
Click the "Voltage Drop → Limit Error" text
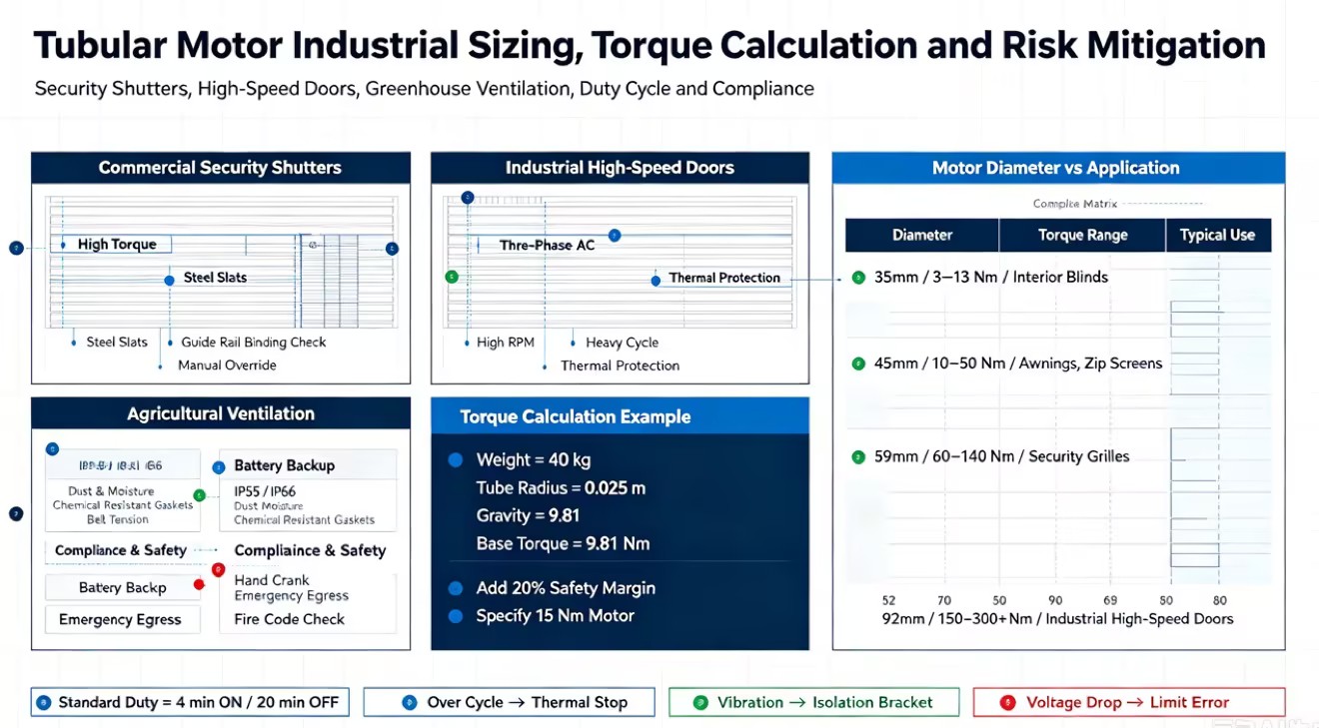(x=1128, y=702)
